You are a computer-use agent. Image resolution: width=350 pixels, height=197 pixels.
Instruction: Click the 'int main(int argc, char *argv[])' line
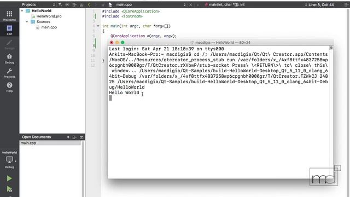click(x=136, y=26)
